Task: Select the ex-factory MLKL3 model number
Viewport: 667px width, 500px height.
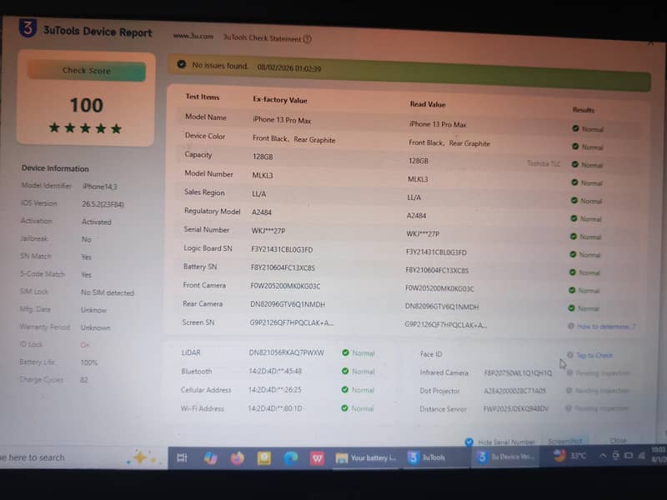Action: click(x=263, y=175)
